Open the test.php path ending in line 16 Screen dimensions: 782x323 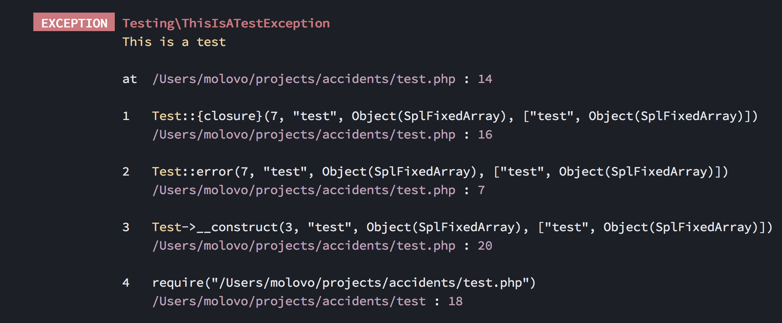click(304, 134)
